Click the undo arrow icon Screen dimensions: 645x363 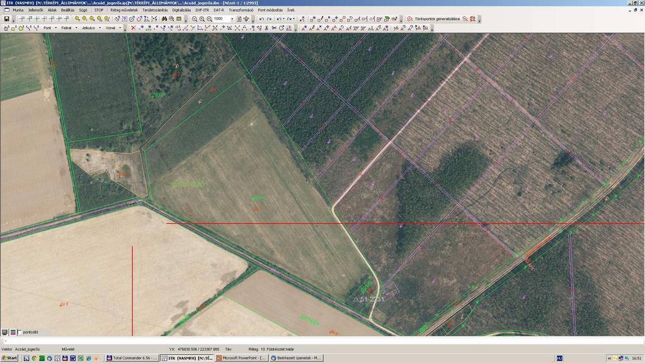coord(261,19)
